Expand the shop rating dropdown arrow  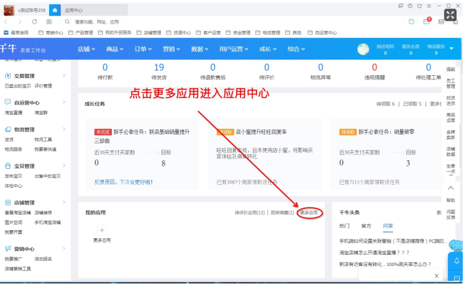coord(452,48)
